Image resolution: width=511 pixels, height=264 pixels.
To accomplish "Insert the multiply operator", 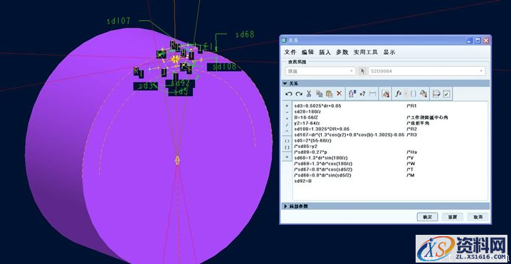I will tap(287, 119).
